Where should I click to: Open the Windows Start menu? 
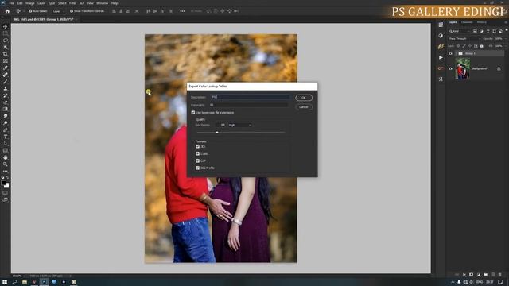[5, 282]
